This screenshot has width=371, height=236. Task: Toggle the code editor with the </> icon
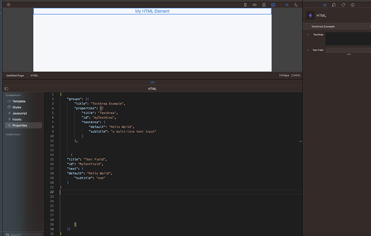coord(152,83)
